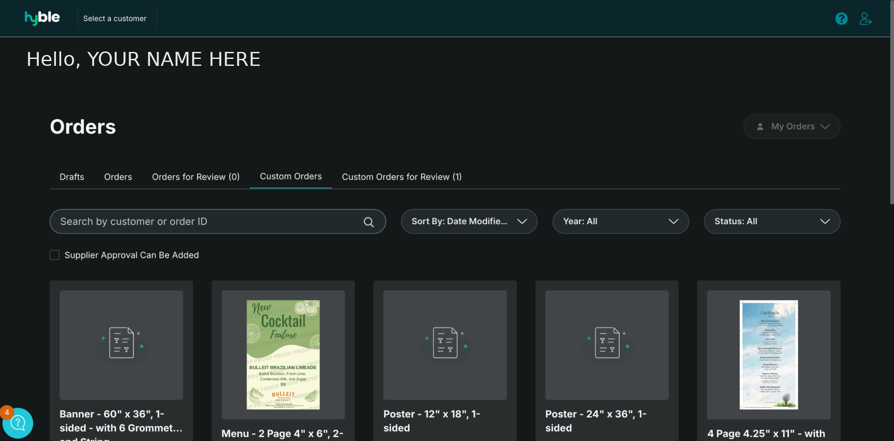
Task: Open the Sort By Date Modified dropdown
Action: tap(469, 222)
